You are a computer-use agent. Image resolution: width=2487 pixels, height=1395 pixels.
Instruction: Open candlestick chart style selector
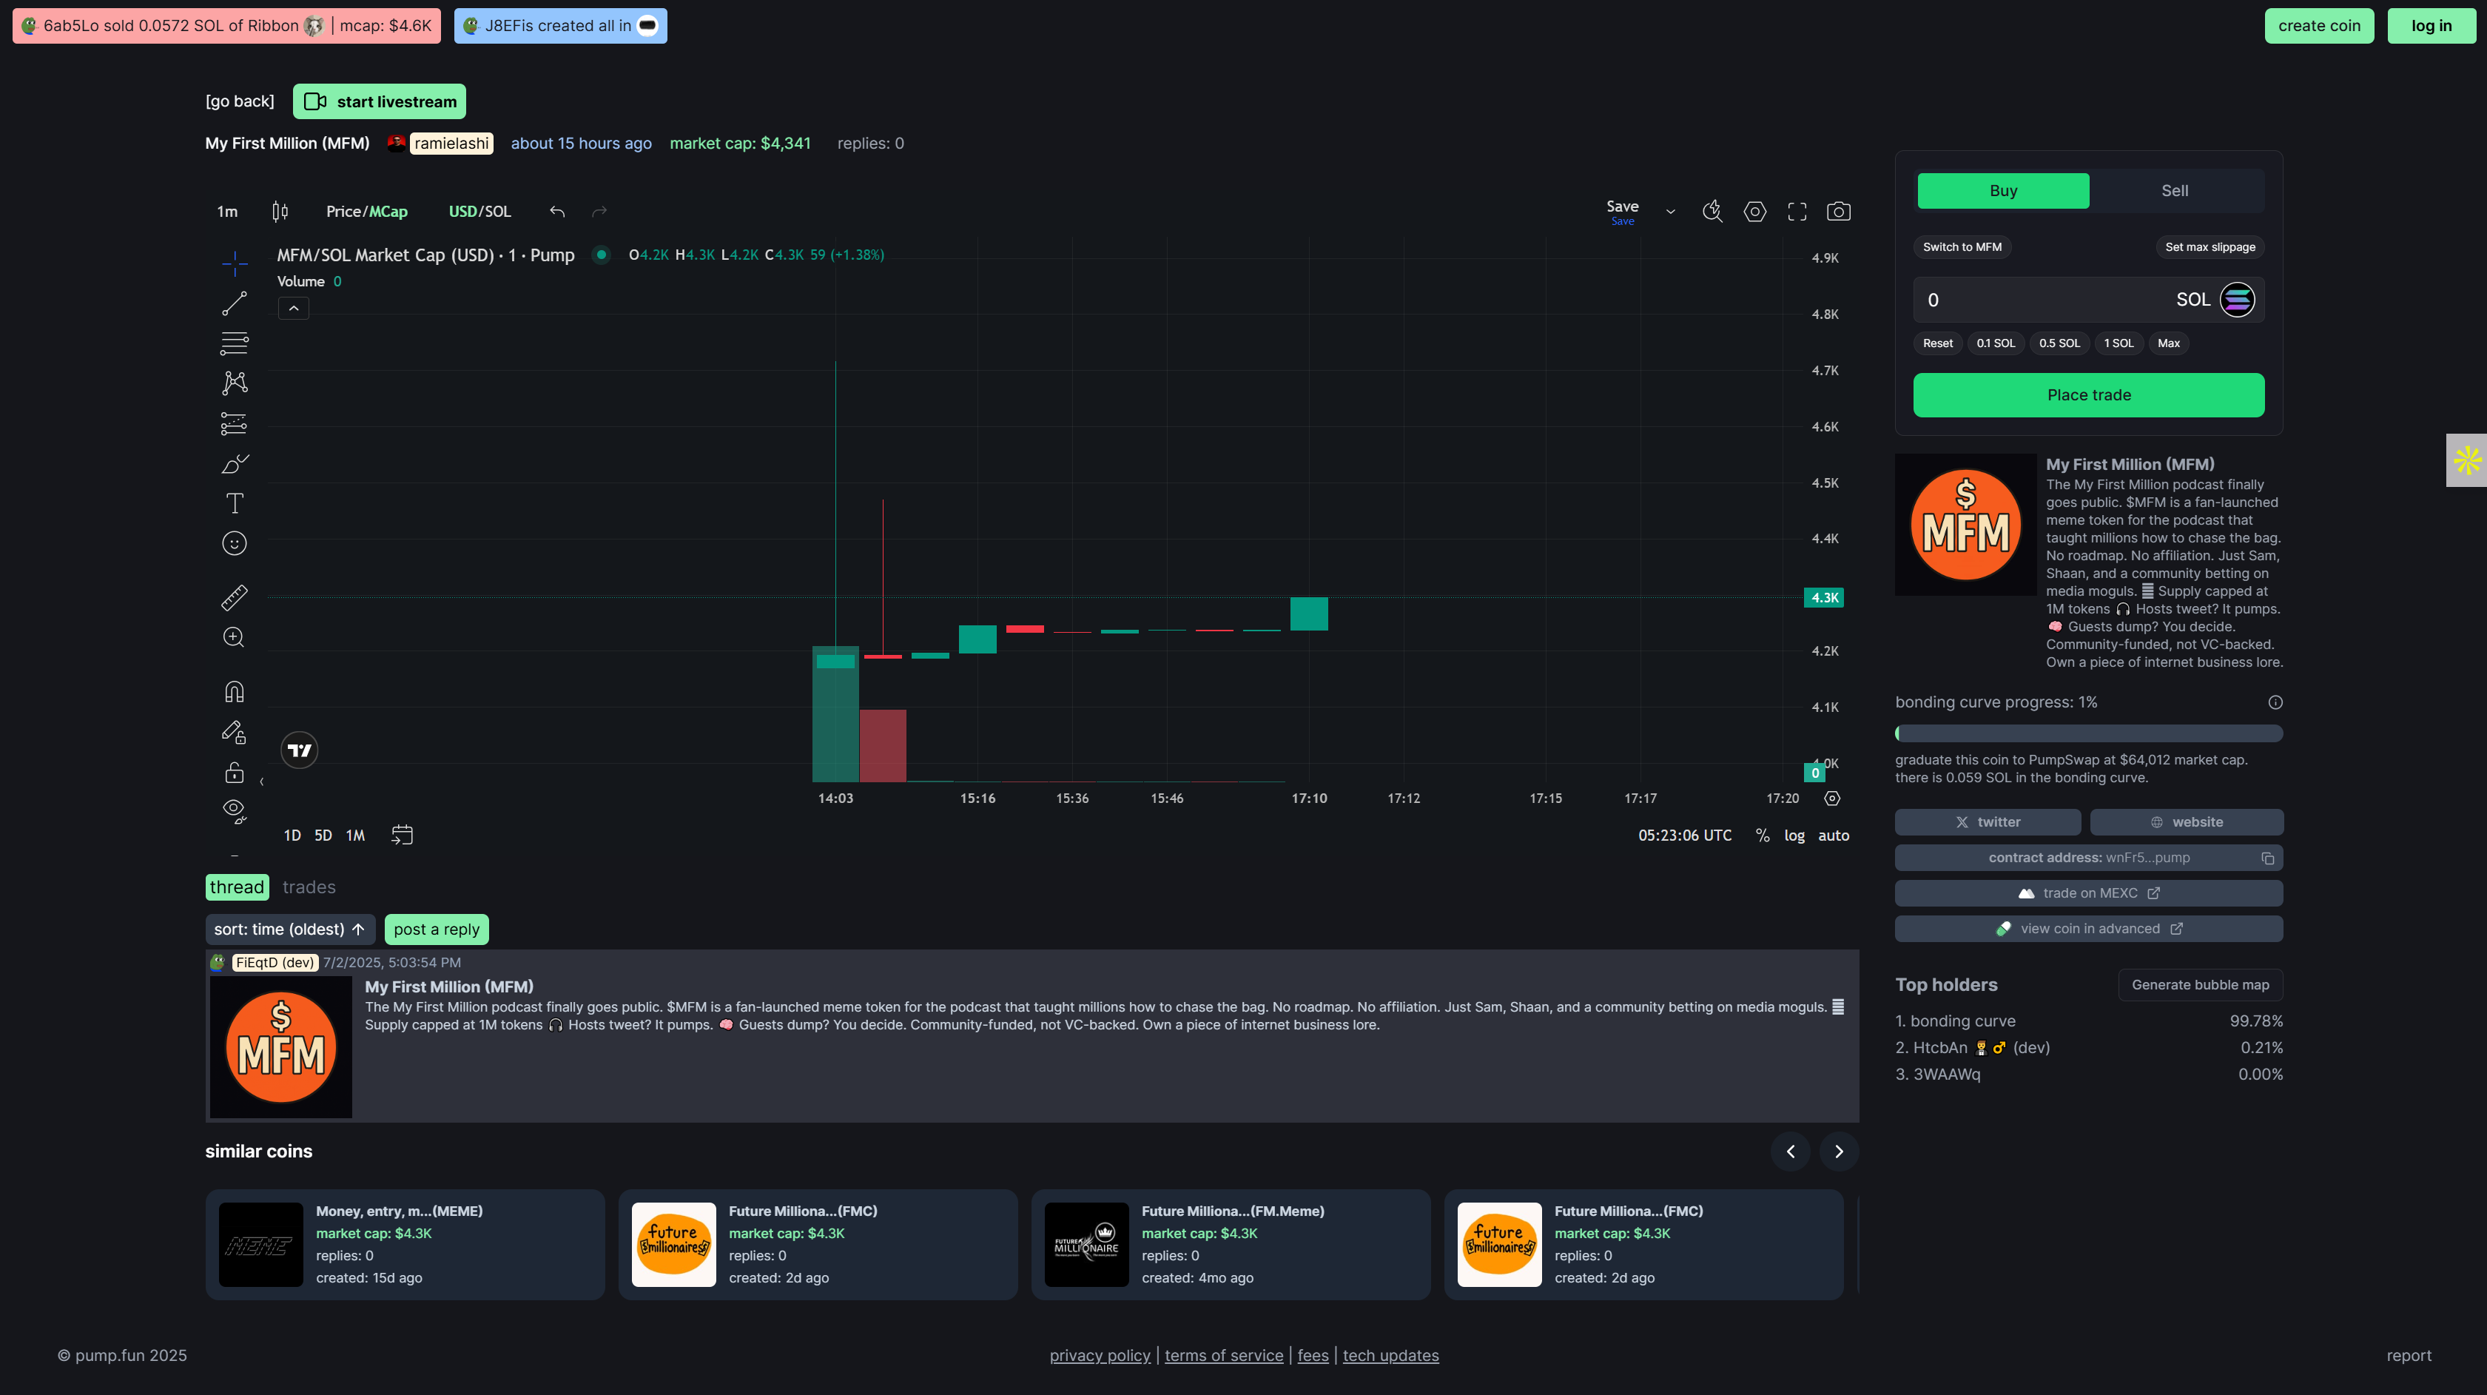[x=280, y=212]
